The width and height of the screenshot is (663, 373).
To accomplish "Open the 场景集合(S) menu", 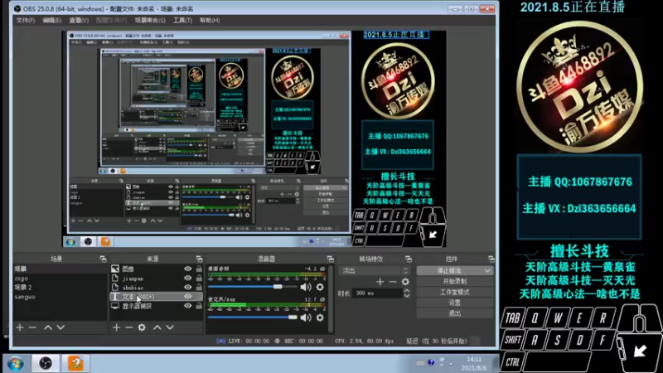I will click(x=150, y=20).
